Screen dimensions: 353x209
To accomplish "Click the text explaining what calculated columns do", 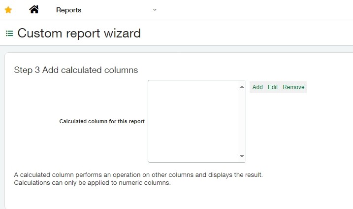I will coord(138,175).
